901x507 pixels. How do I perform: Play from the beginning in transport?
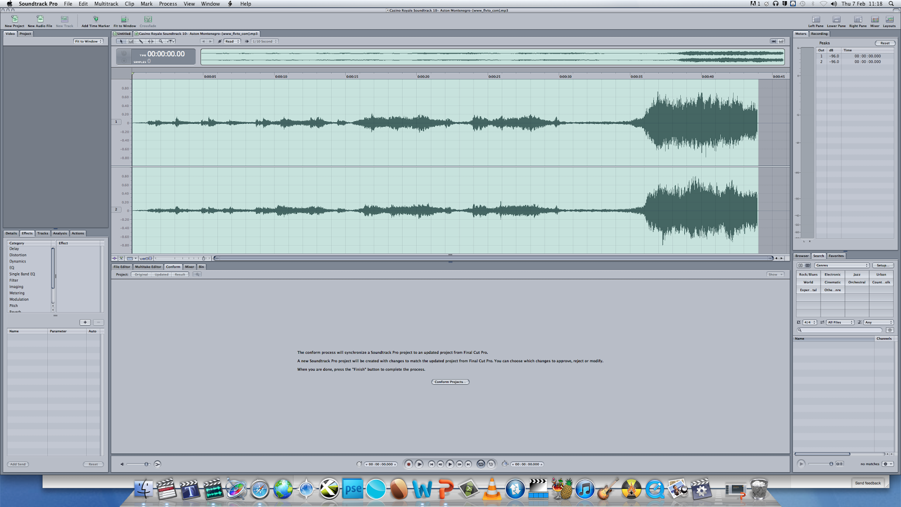[419, 464]
